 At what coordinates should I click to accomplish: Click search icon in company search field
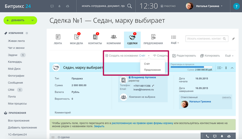click(x=224, y=39)
